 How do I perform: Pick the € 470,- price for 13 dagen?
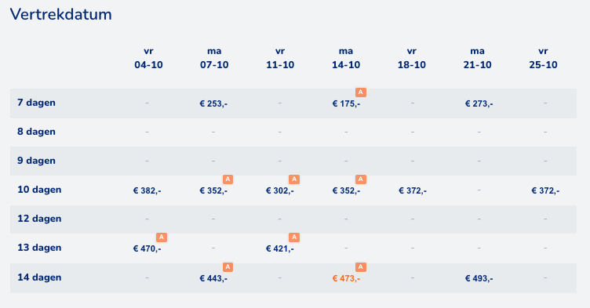point(147,248)
